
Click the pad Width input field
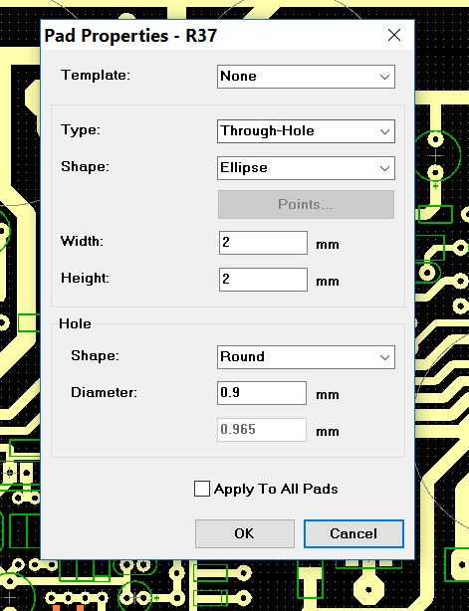[x=263, y=243]
